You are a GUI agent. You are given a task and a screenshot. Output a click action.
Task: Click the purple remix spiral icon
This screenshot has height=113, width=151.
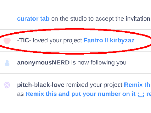point(7,85)
